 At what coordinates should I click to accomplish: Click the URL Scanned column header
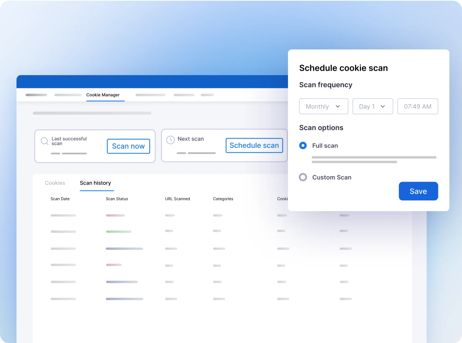(178, 199)
